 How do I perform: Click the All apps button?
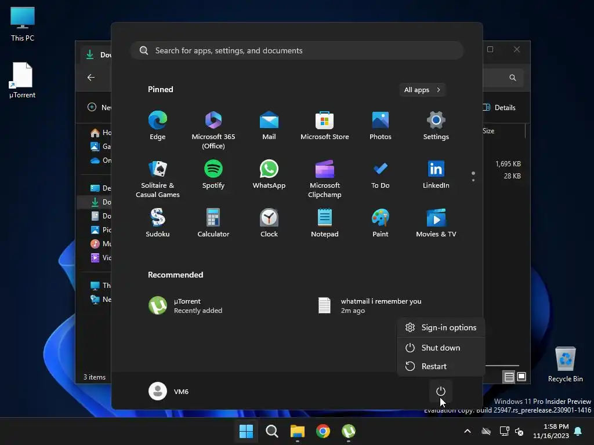[x=422, y=90]
